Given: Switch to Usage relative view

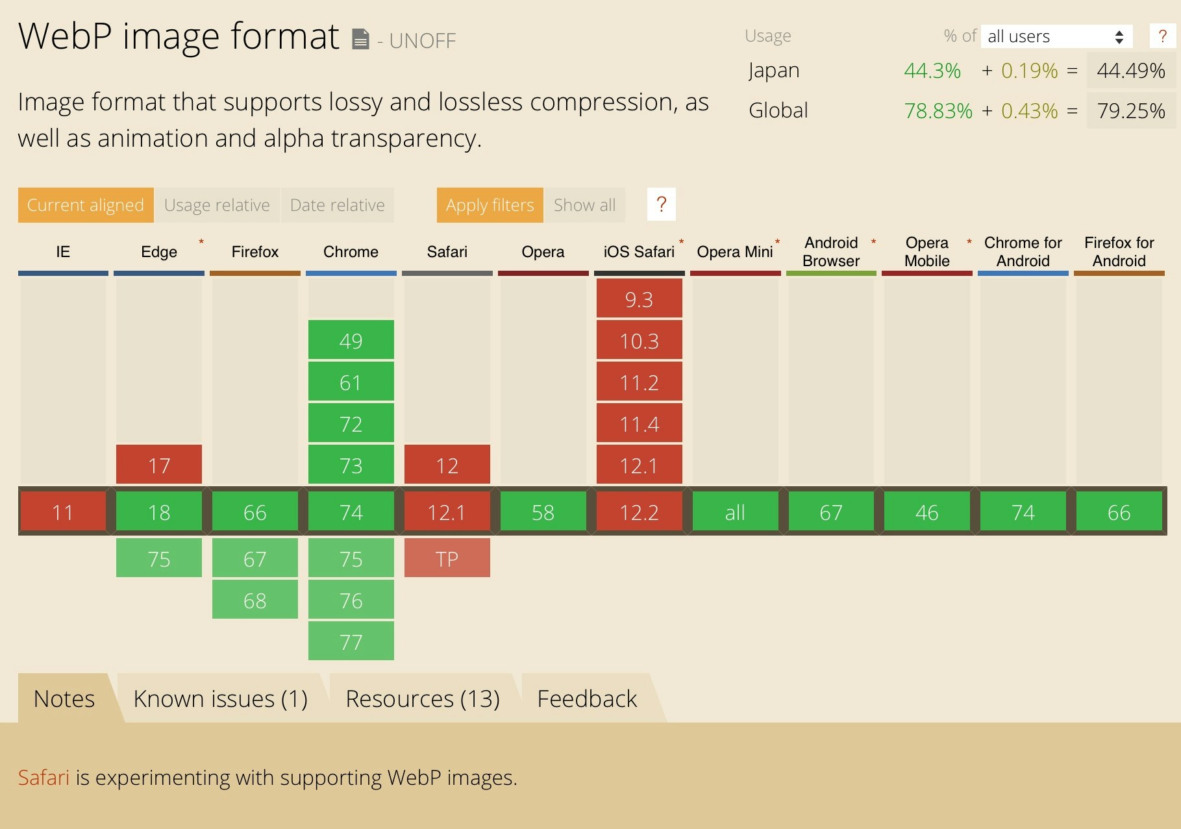Looking at the screenshot, I should pos(217,204).
